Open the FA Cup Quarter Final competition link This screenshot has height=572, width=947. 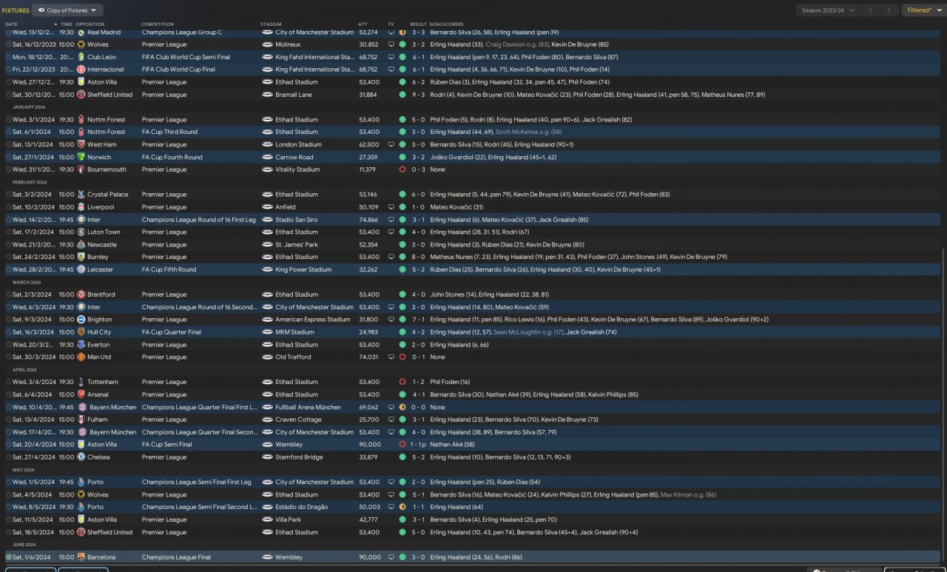(172, 332)
